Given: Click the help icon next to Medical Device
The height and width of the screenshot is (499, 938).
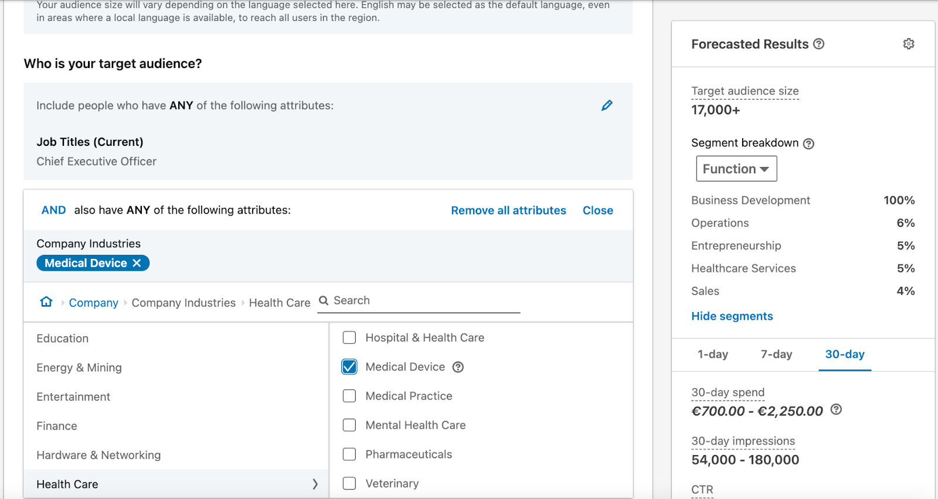Looking at the screenshot, I should click(458, 367).
